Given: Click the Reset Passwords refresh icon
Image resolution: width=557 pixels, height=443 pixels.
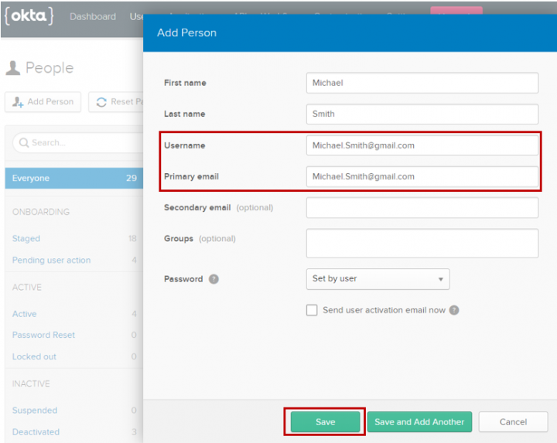Looking at the screenshot, I should (x=101, y=102).
